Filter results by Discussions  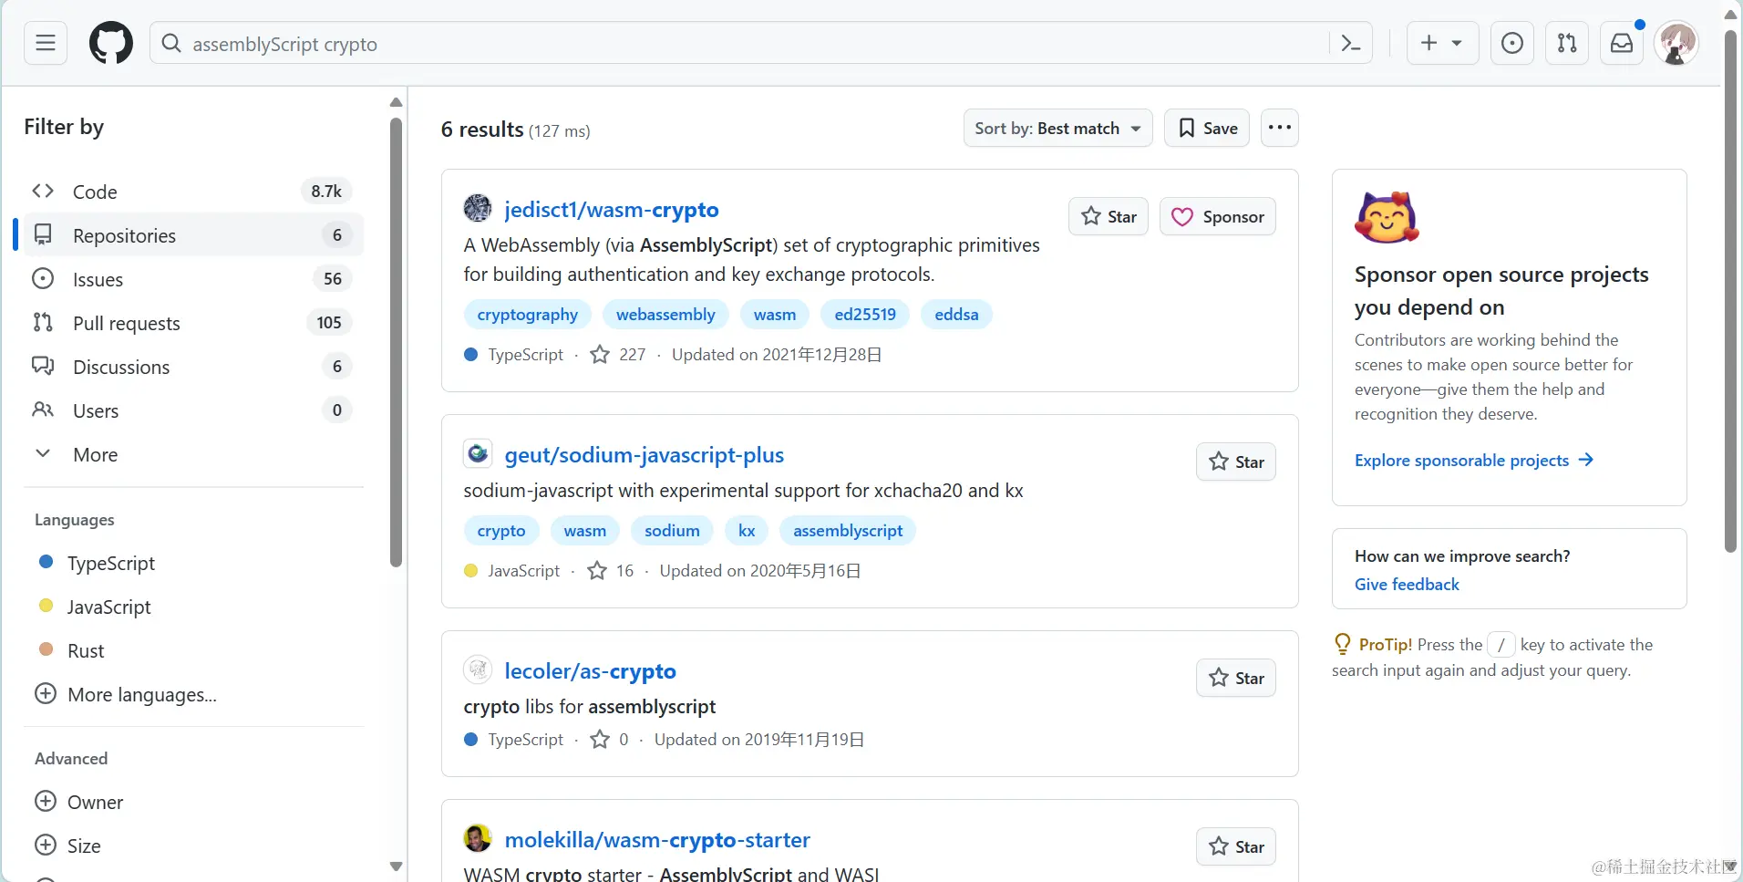pyautogui.click(x=121, y=367)
